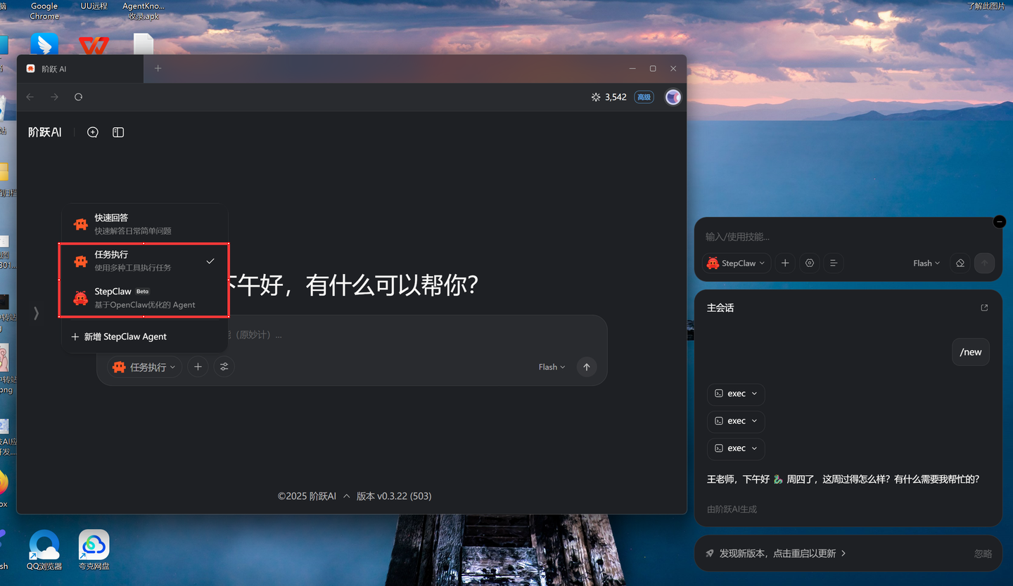Screen dimensions: 1013x586
Task: Collapse floating panel via black minus circle
Action: (1000, 222)
